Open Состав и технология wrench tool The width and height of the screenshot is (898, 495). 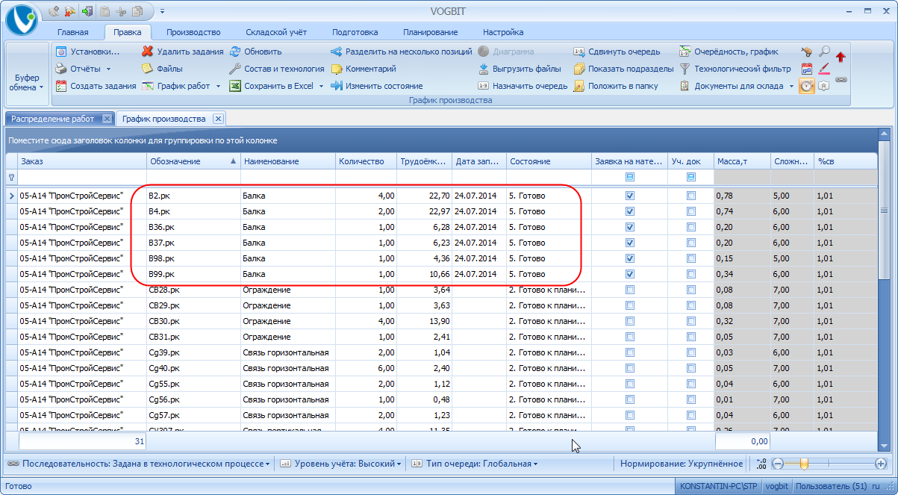pos(276,69)
